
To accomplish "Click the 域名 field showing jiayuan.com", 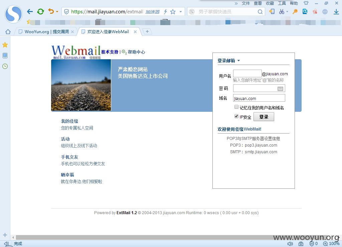I will [x=259, y=98].
